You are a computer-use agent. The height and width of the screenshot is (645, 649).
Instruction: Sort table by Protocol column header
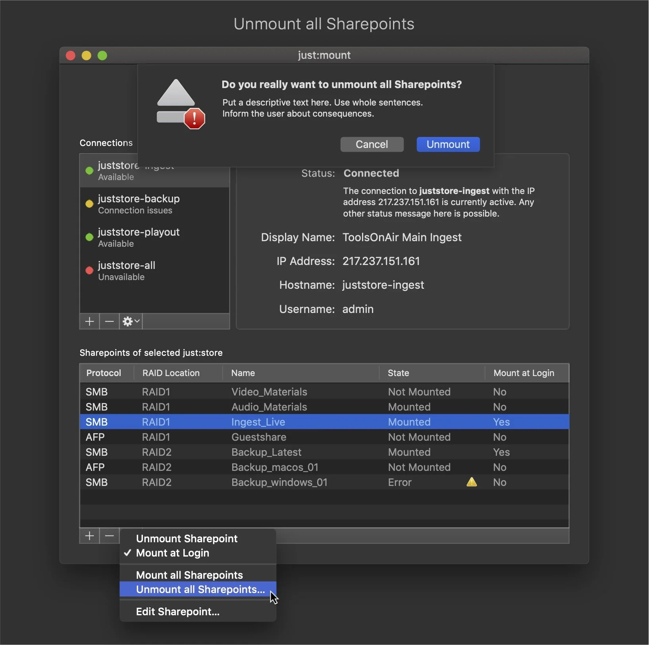coord(106,373)
